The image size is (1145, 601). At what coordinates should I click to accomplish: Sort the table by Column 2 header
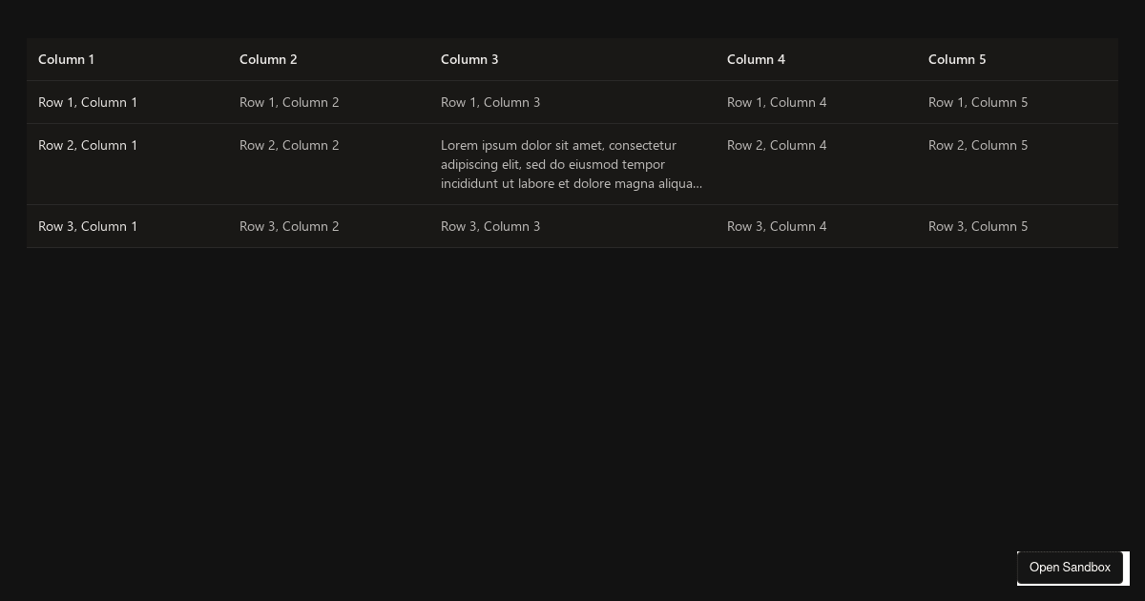268,59
